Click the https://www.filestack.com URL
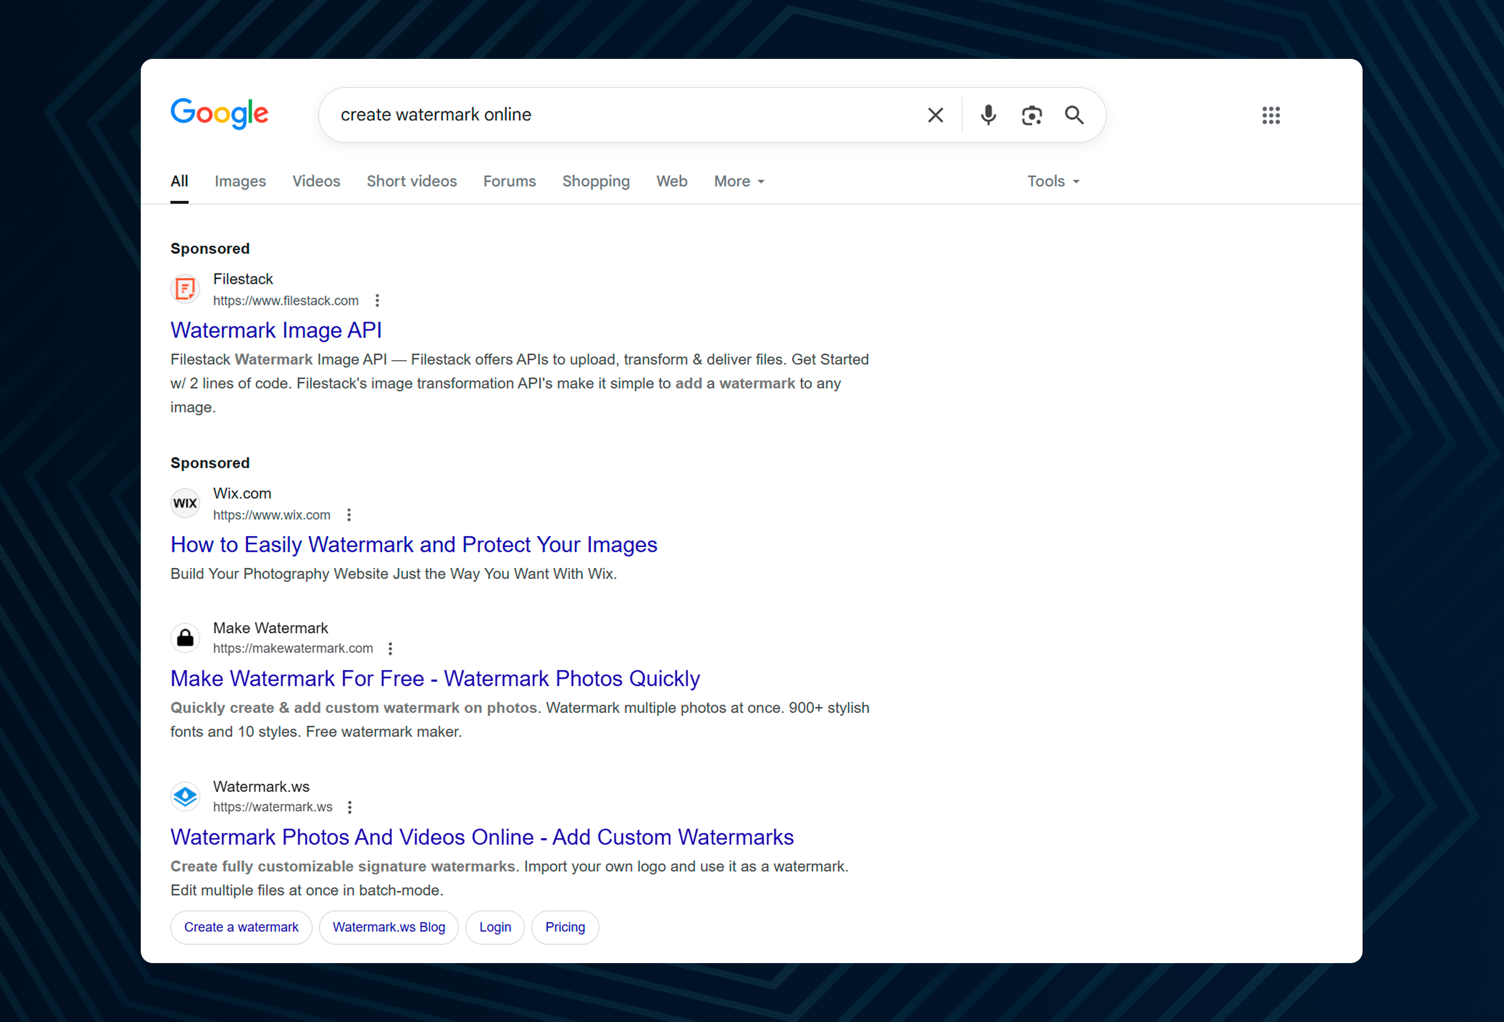The height and width of the screenshot is (1022, 1504). click(285, 301)
